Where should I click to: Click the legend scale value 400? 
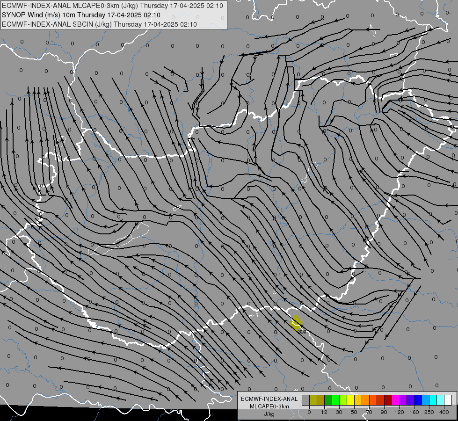pyautogui.click(x=444, y=412)
